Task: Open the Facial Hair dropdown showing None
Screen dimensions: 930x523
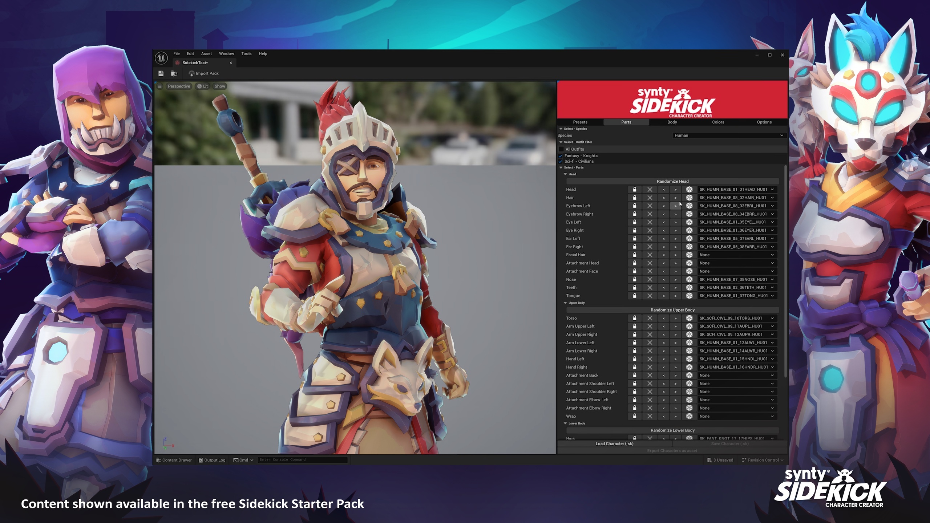Action: [737, 255]
